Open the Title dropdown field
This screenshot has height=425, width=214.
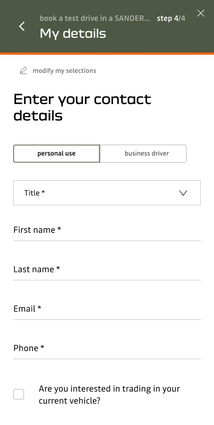click(x=107, y=193)
